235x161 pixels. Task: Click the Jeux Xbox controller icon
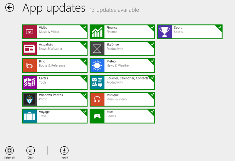[x=97, y=116]
